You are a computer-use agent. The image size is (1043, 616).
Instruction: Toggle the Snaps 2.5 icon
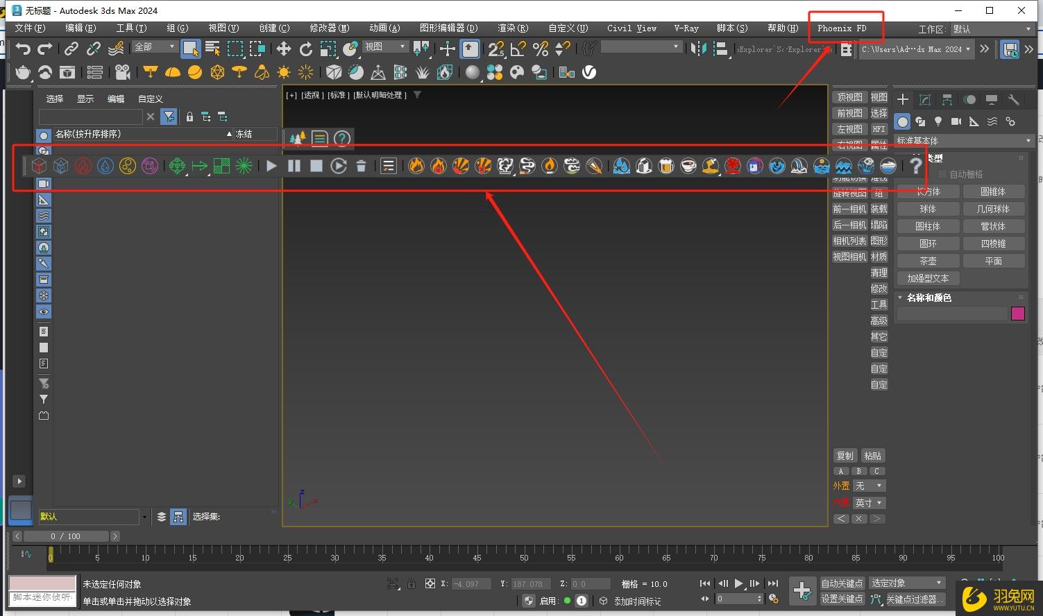pos(495,49)
